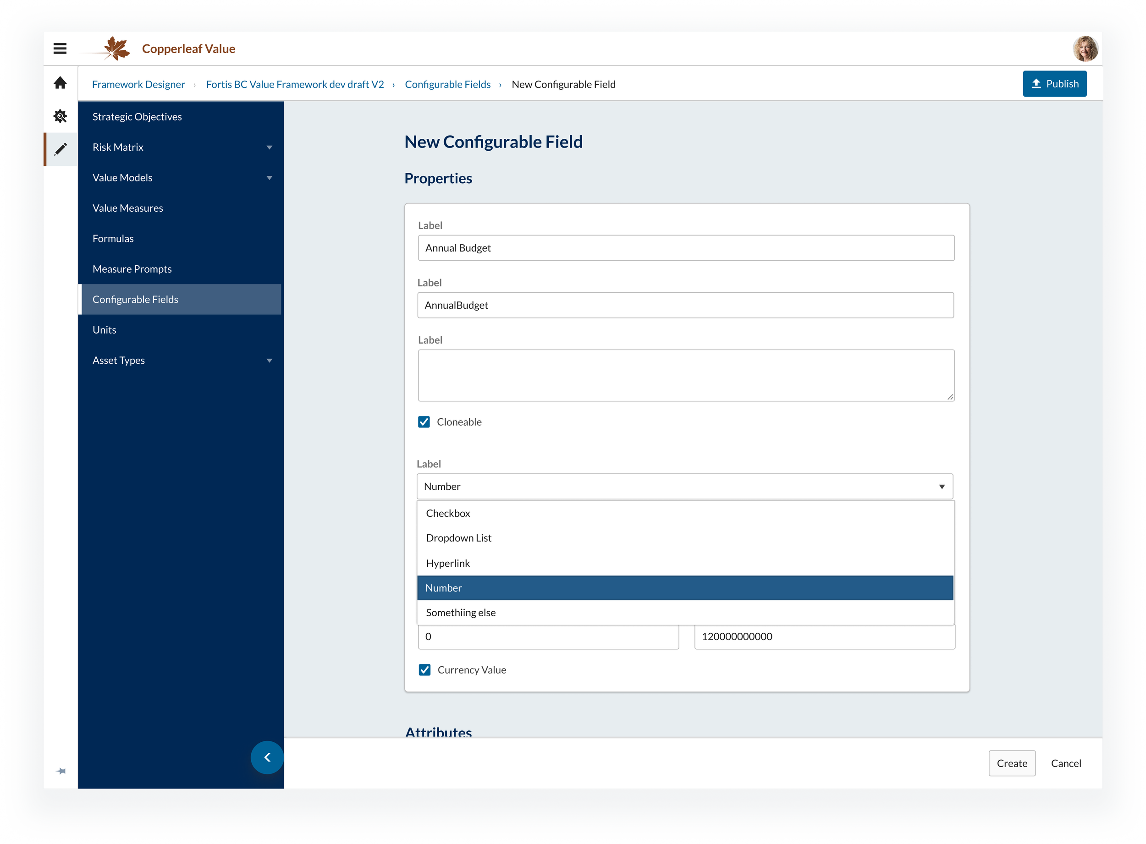The height and width of the screenshot is (844, 1146).
Task: Click the pin icon at bottom left
Action: pyautogui.click(x=61, y=771)
